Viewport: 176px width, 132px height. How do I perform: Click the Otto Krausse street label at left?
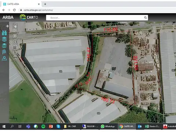click(39, 33)
